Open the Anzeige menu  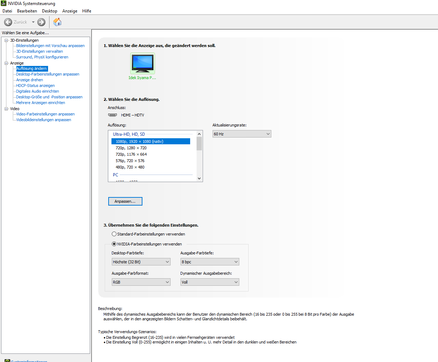(70, 11)
